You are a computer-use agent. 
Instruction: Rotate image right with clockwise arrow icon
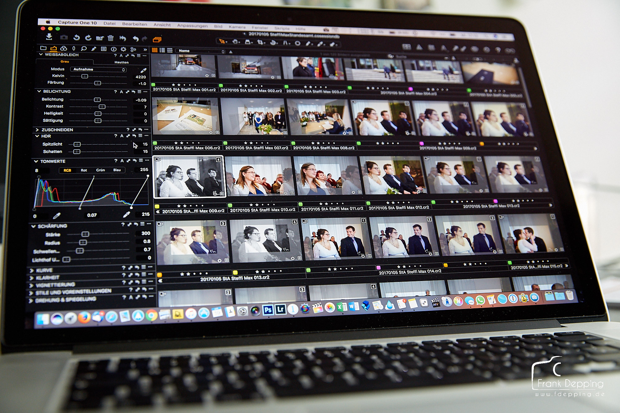click(x=88, y=38)
